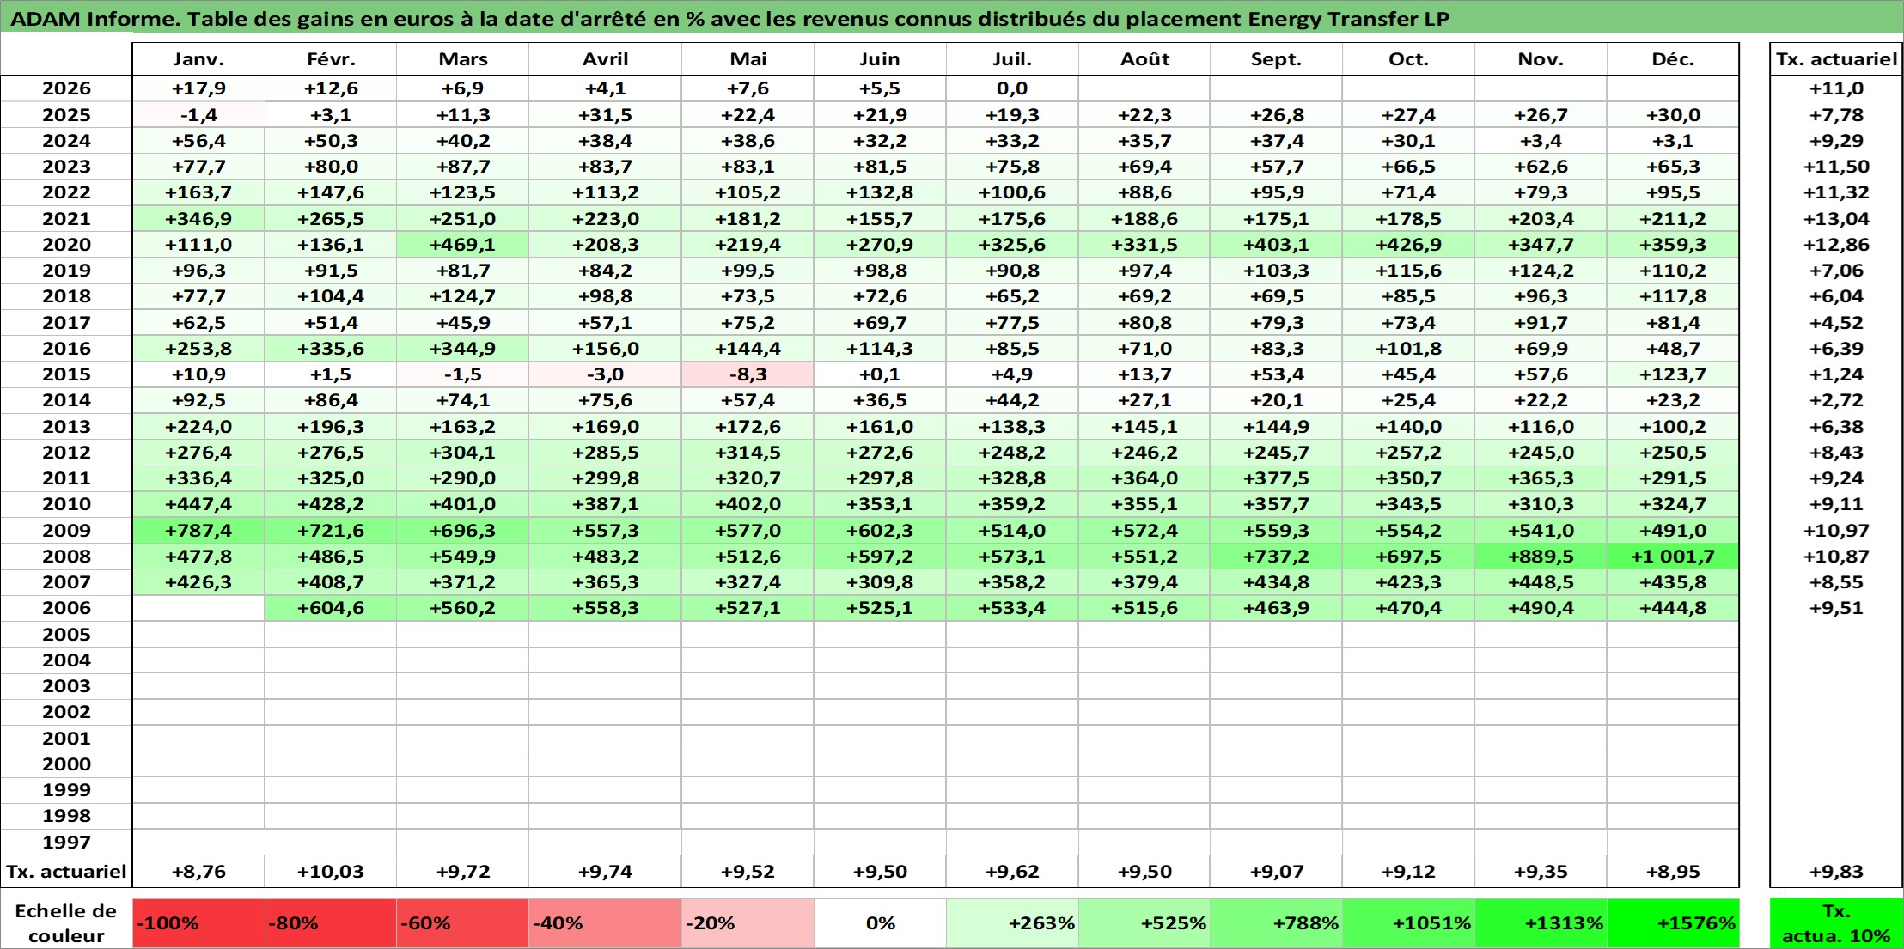Screen dimensions: 1904x949
Task: Click the 'Tx. actuariel' bottom row label
Action: [66, 872]
